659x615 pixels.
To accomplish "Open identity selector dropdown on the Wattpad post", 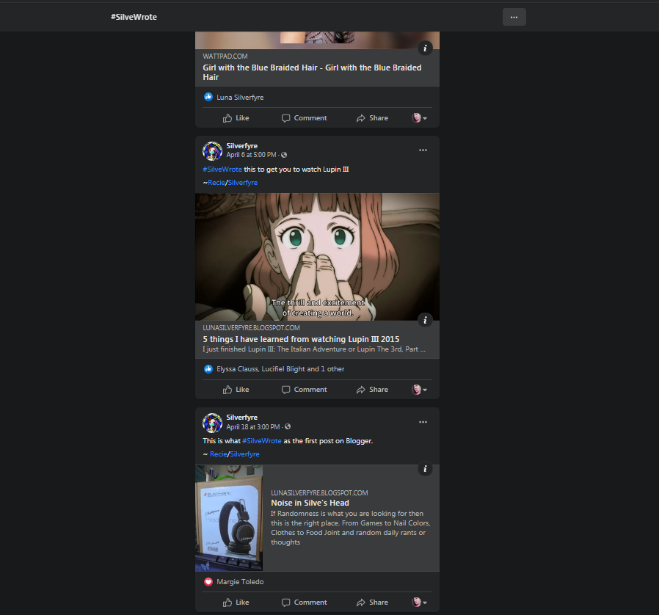I will tap(419, 118).
